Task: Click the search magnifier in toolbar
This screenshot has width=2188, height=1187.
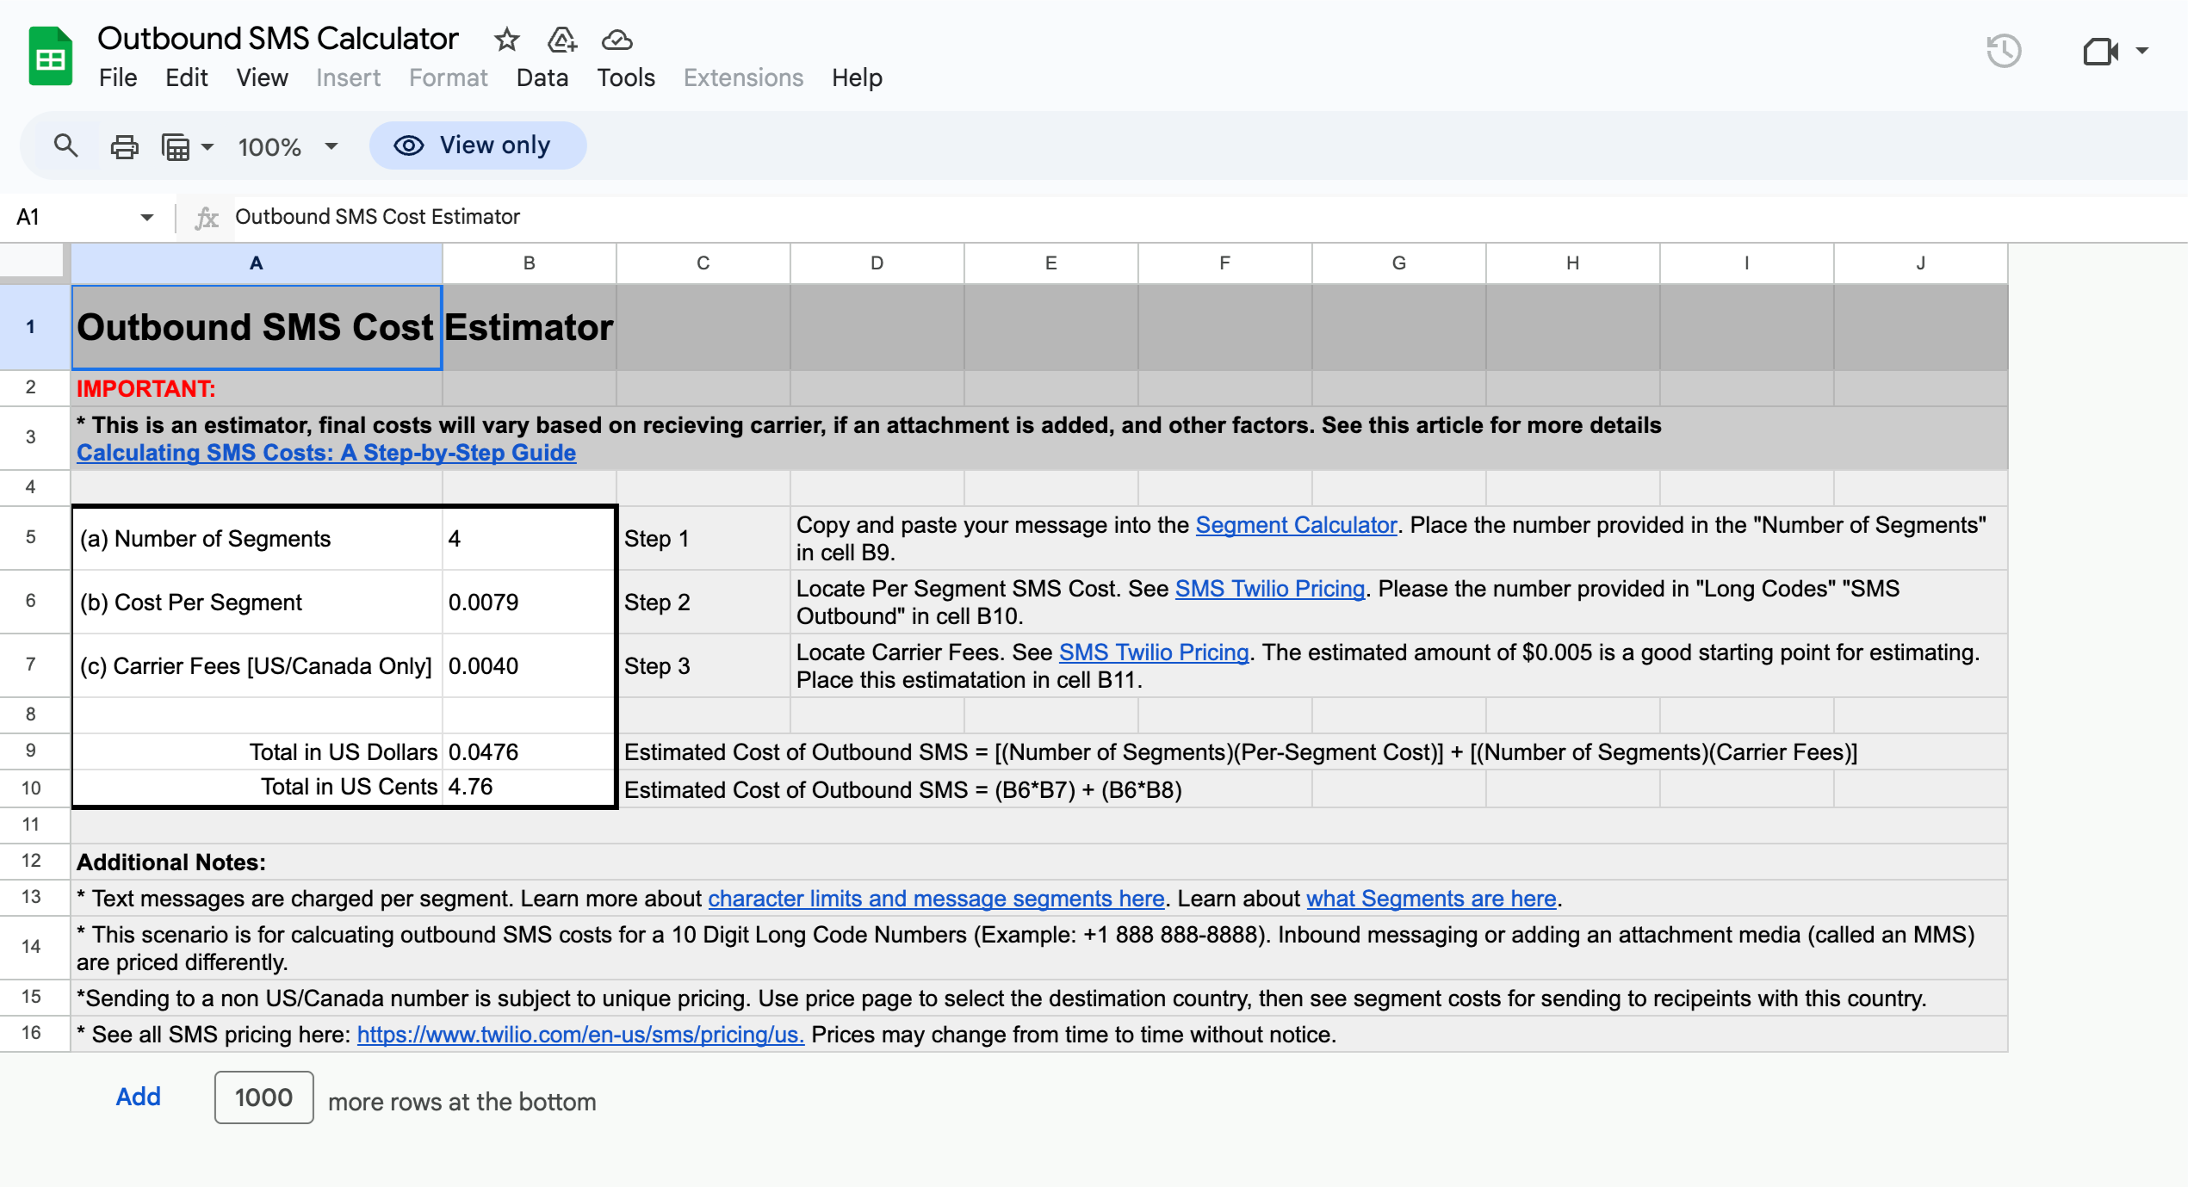Action: click(x=65, y=146)
